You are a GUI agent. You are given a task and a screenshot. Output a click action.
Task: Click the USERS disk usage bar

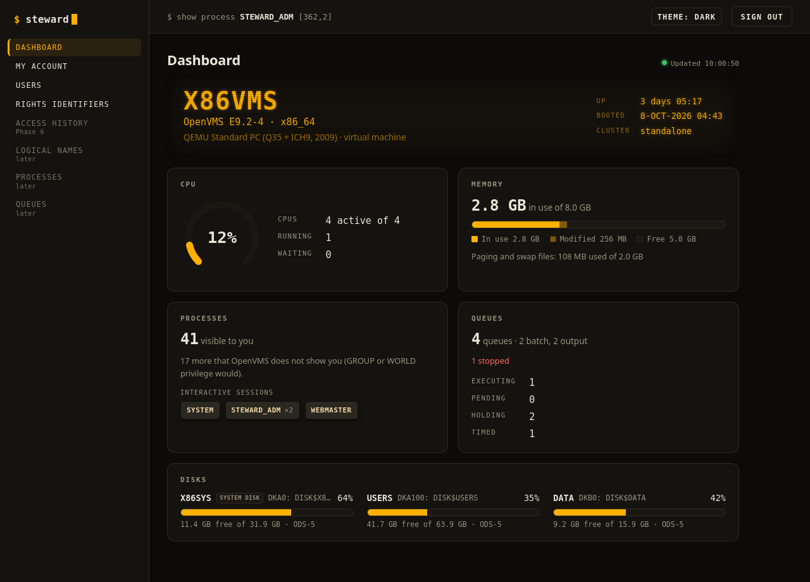pyautogui.click(x=453, y=512)
